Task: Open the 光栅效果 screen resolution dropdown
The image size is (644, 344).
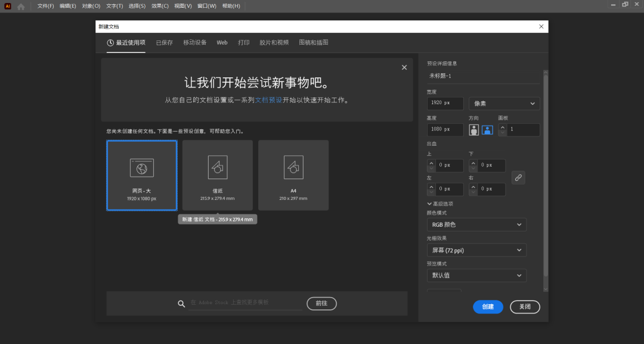Action: [476, 250]
